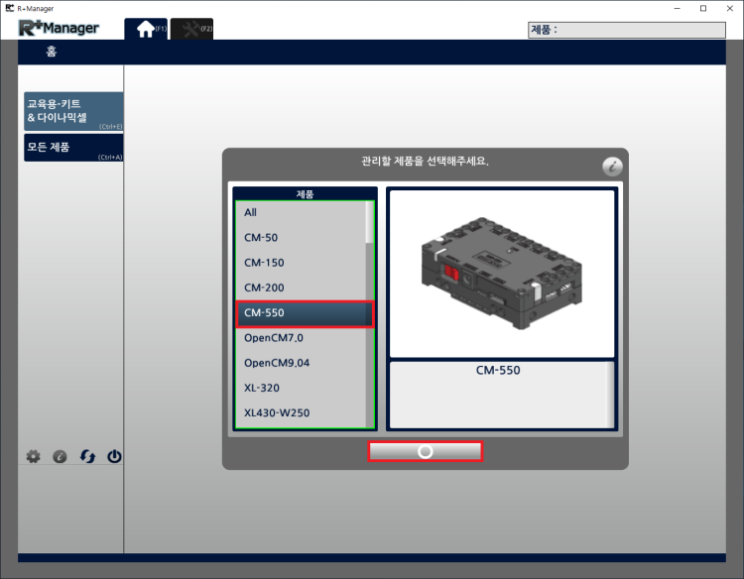744x579 pixels.
Task: Switch to the tools tab with wrench icon
Action: click(190, 29)
